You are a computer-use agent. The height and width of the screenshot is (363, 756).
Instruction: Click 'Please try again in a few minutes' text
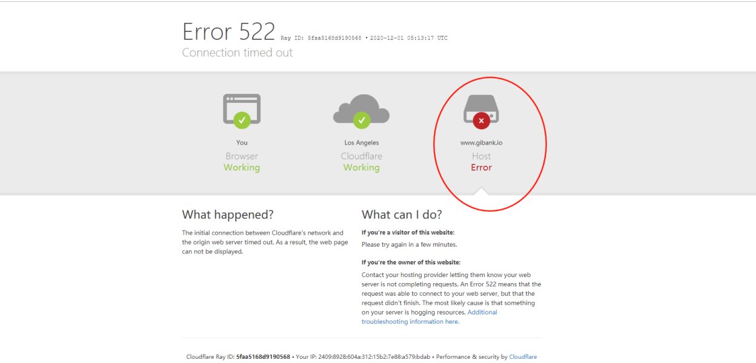click(409, 244)
